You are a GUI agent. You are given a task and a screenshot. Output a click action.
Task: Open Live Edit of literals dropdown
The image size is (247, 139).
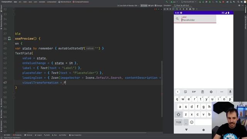(128, 5)
